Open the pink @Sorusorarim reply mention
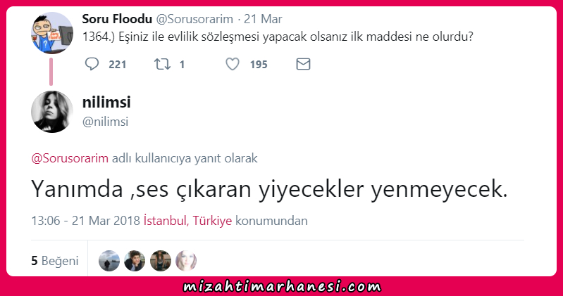Screen dimensions: 563x296 (x=70, y=158)
